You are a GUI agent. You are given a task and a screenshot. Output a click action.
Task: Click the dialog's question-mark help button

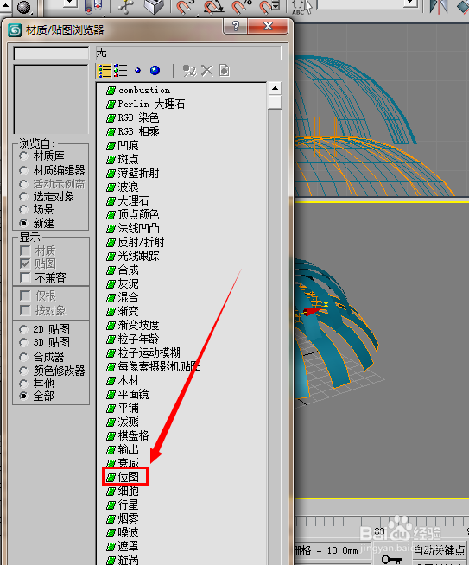(236, 26)
